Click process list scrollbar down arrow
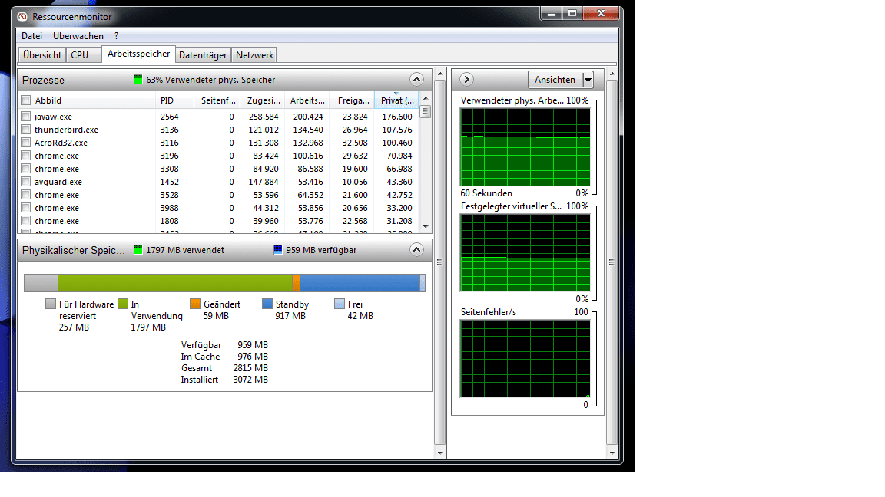 click(426, 226)
